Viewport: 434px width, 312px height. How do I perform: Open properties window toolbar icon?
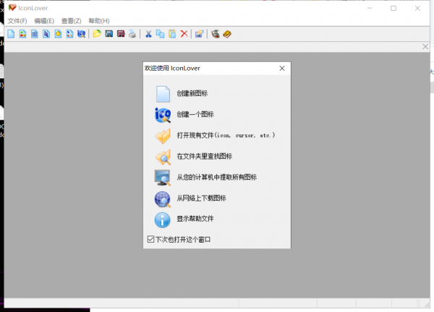click(200, 34)
